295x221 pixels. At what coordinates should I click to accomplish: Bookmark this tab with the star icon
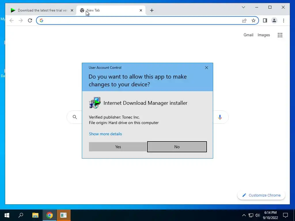(254, 20)
